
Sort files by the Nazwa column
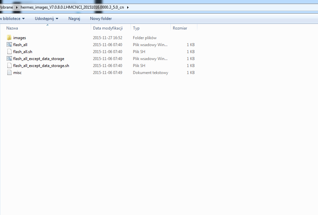click(x=12, y=28)
